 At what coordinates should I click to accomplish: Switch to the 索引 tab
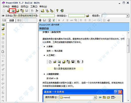(x=19, y=20)
